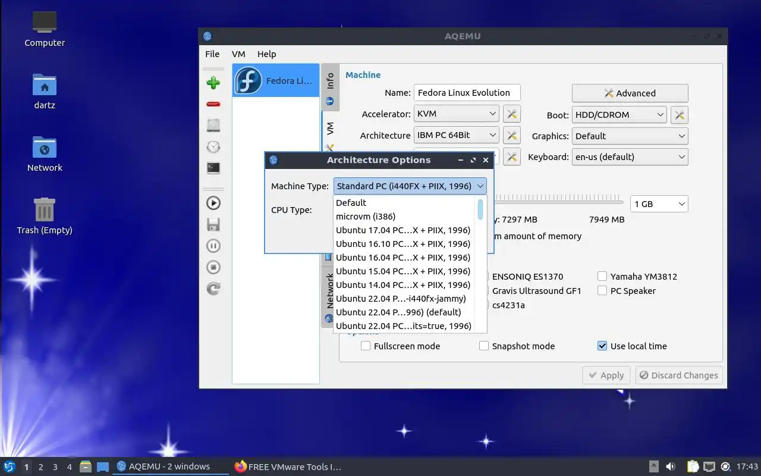Open the Computer desktop icon
This screenshot has width=761, height=476.
(45, 29)
